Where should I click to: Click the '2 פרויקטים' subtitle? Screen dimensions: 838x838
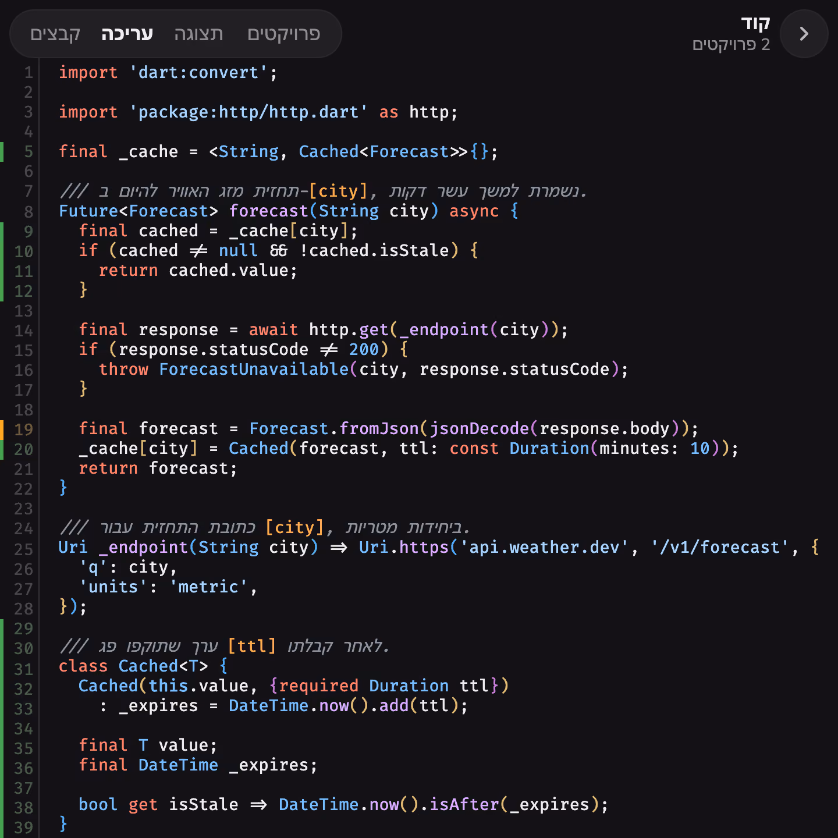731,45
